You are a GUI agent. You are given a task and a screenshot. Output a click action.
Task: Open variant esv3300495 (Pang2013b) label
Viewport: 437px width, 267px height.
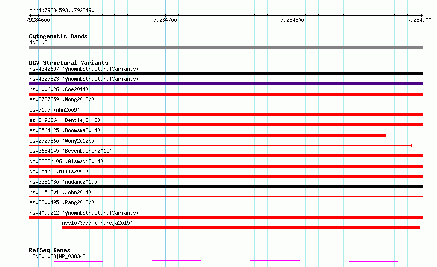click(x=62, y=202)
